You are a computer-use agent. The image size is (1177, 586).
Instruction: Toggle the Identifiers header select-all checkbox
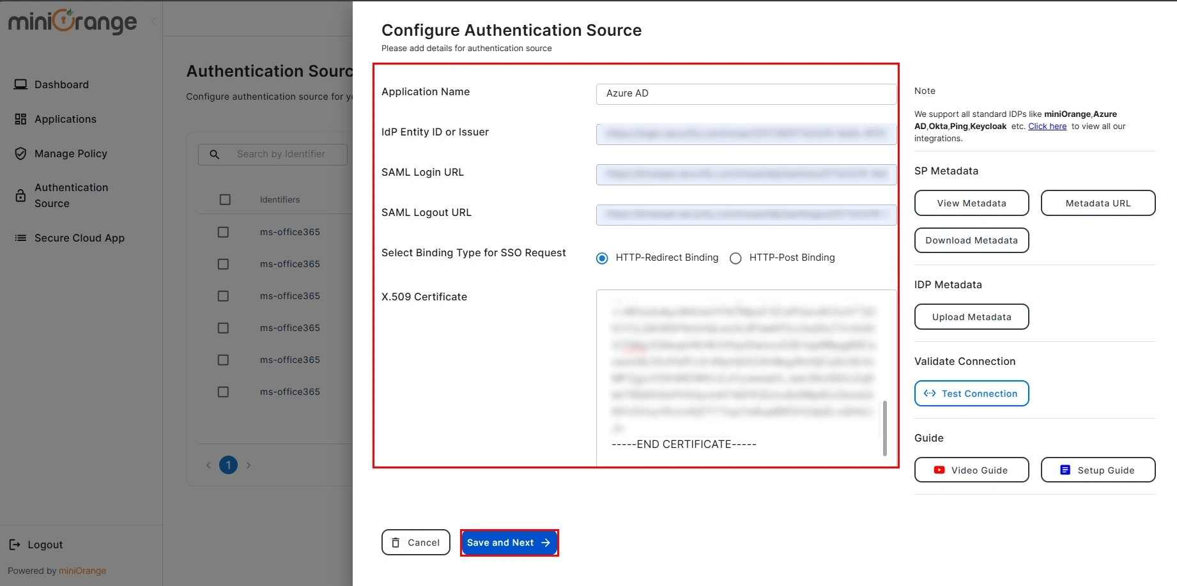(x=225, y=199)
